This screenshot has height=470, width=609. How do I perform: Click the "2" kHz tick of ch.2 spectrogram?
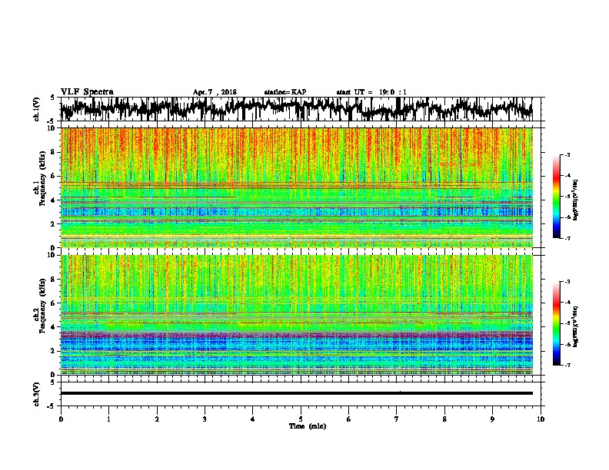pos(53,351)
